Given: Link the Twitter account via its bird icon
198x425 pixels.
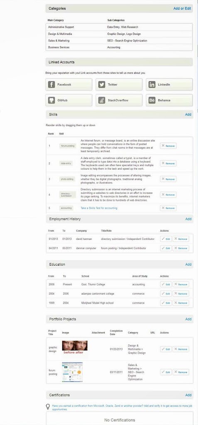Looking at the screenshot, I should [x=102, y=85].
